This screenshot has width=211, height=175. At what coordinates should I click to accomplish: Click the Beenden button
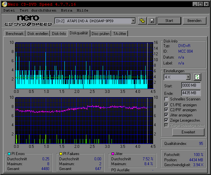click(194, 21)
